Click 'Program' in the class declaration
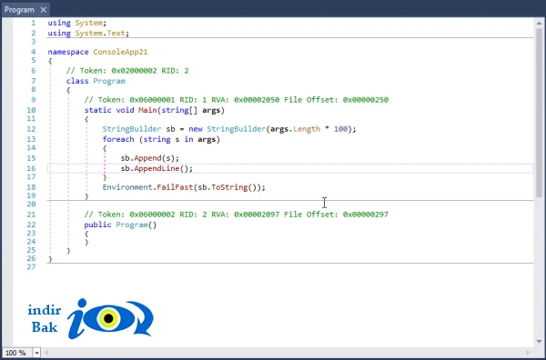 (x=109, y=81)
